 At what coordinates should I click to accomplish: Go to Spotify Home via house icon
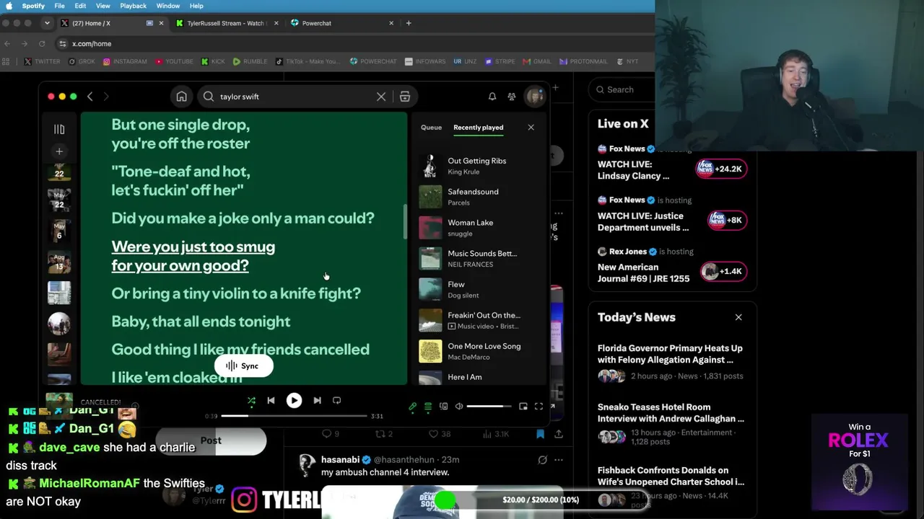[182, 97]
